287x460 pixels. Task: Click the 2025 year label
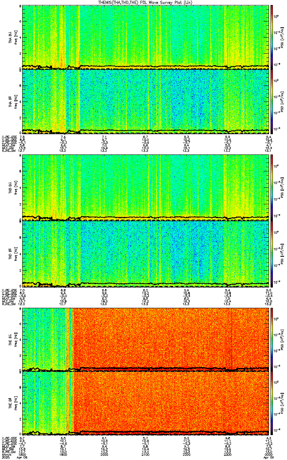[x=5, y=457]
